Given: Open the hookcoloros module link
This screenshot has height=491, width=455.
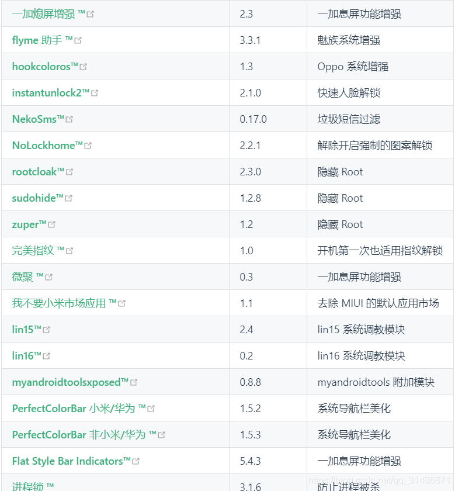Looking at the screenshot, I should pos(49,67).
